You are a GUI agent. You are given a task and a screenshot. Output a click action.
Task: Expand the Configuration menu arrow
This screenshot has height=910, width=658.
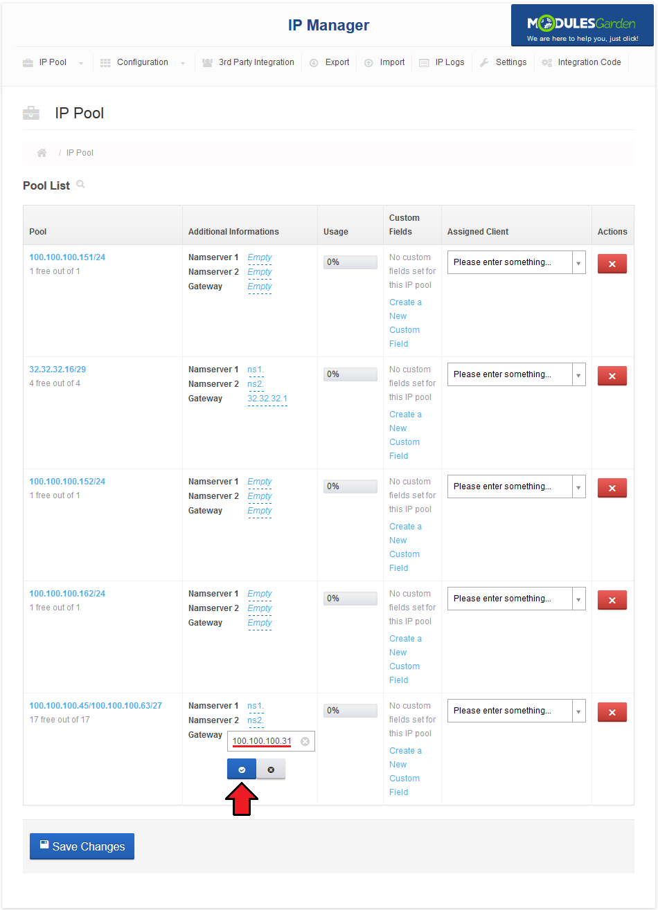(183, 63)
